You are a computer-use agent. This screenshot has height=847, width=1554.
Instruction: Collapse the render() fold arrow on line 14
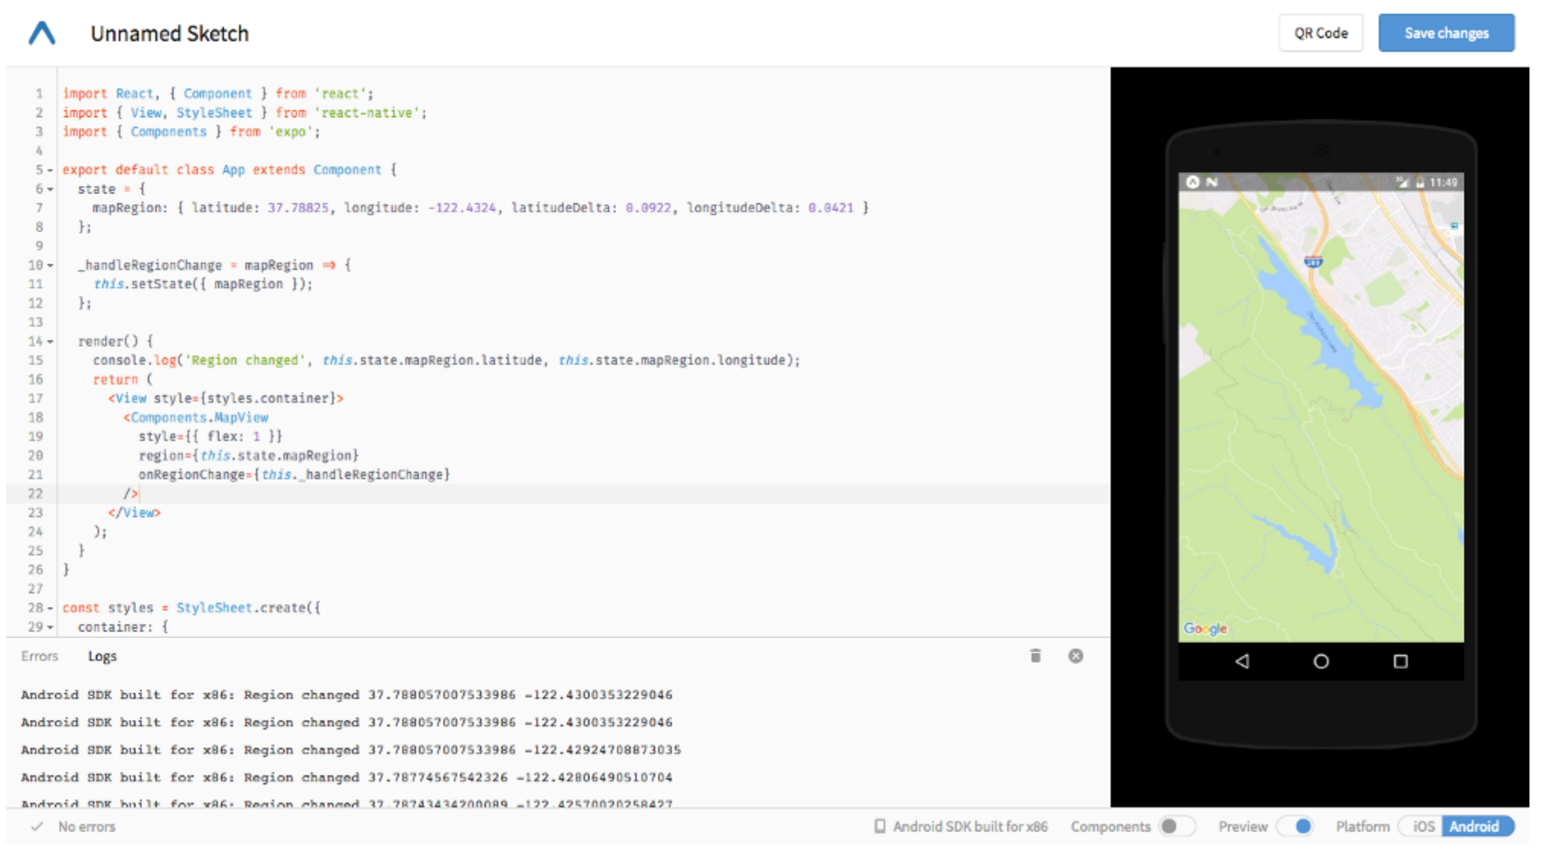click(50, 342)
